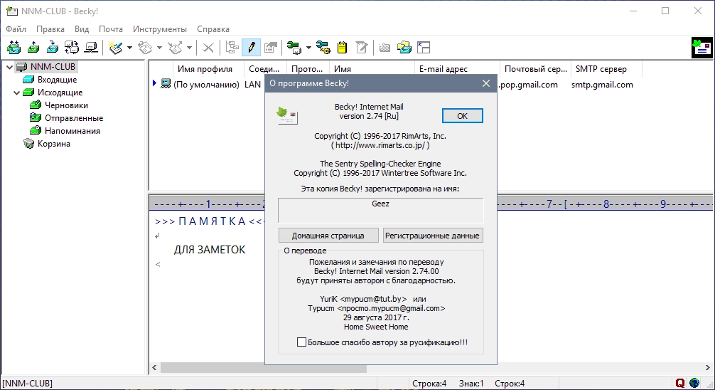This screenshot has width=715, height=390.
Task: Click the grayed reply toolbar icon
Action: [146, 48]
